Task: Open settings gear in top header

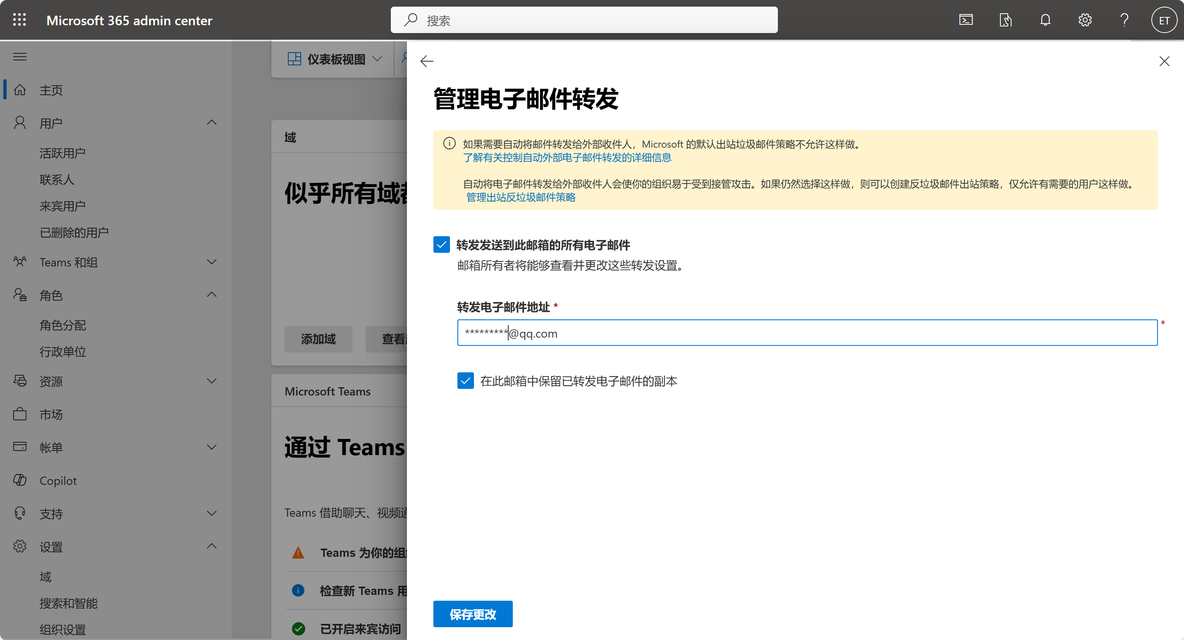Action: 1085,20
